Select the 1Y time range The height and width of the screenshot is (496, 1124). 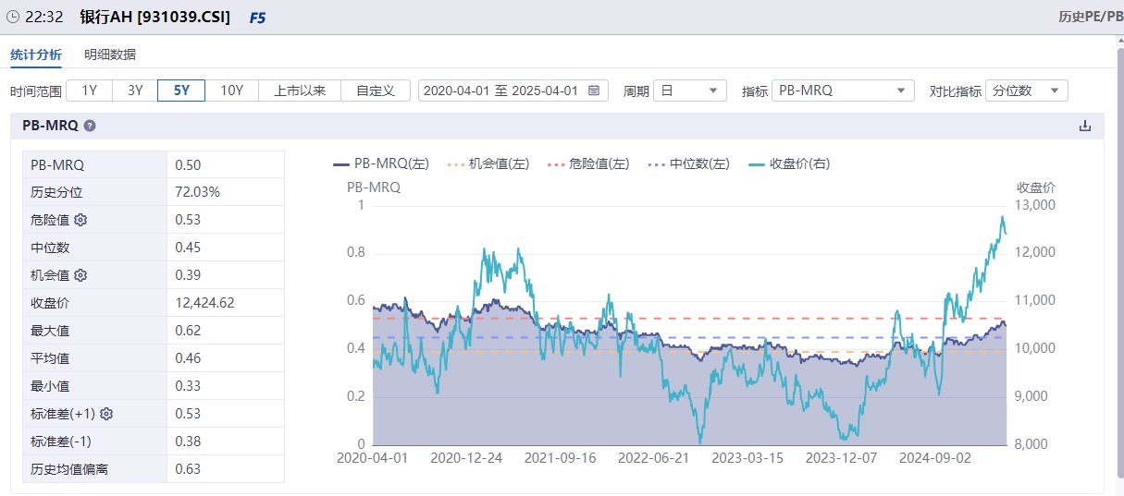(x=90, y=91)
